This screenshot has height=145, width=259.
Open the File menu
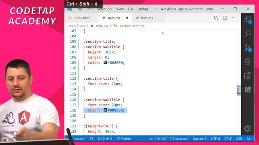point(79,9)
